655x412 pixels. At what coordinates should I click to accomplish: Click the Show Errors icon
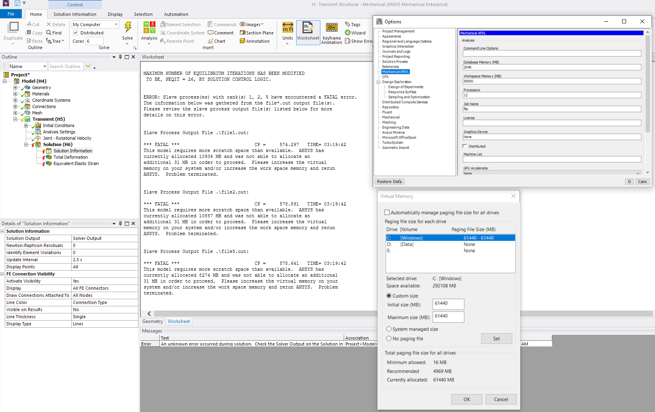pos(348,41)
